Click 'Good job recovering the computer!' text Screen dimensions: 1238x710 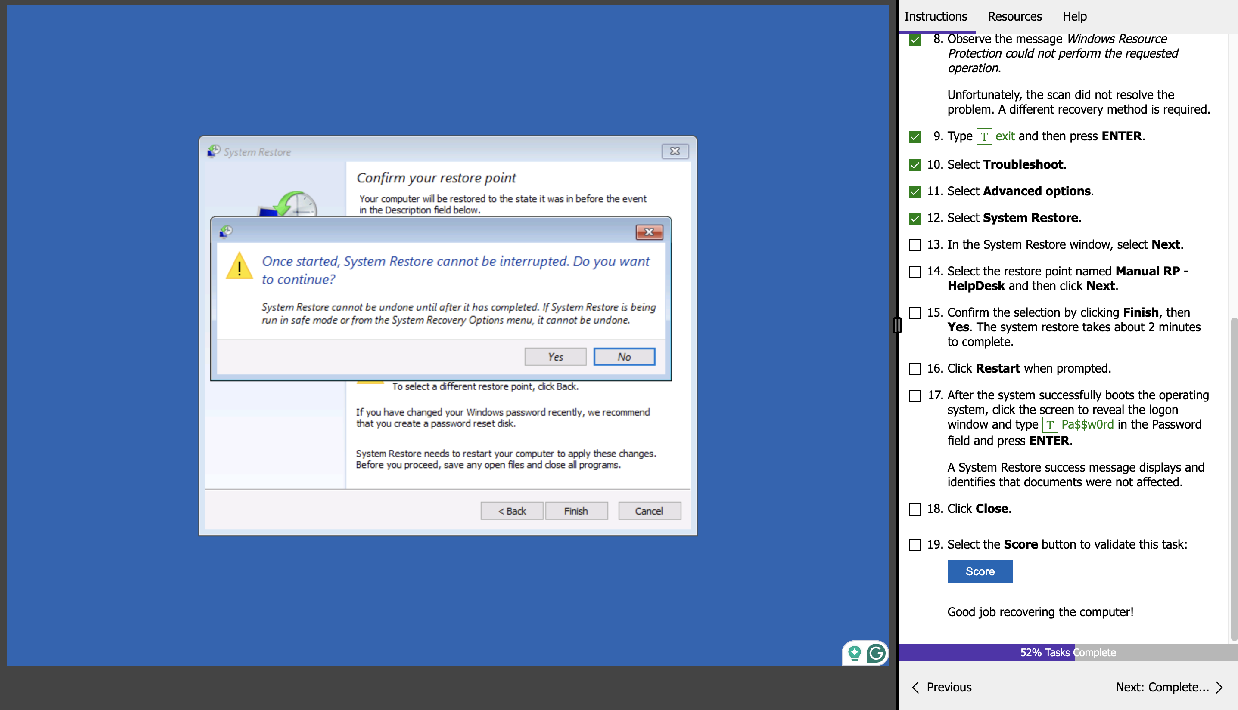click(1040, 612)
